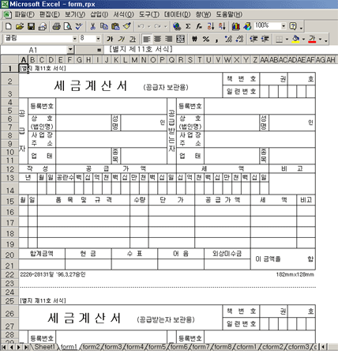Click the formula bar showing [별지 제11호 서식]
This screenshot has width=338, height=351.
click(221, 50)
